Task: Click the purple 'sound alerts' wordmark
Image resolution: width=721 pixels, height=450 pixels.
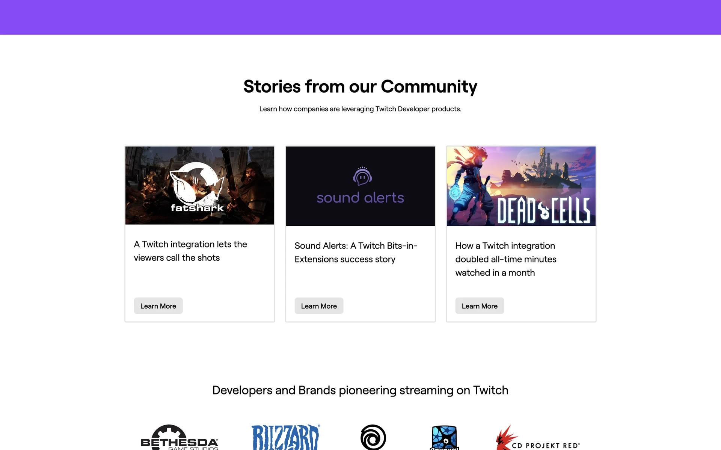Action: tap(360, 198)
